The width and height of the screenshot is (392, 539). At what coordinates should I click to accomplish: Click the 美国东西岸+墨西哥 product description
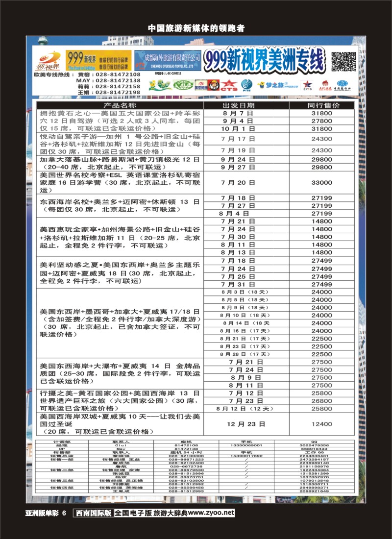pyautogui.click(x=120, y=323)
